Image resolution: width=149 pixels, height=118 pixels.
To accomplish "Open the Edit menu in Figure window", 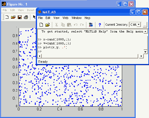I will coord(13,10).
